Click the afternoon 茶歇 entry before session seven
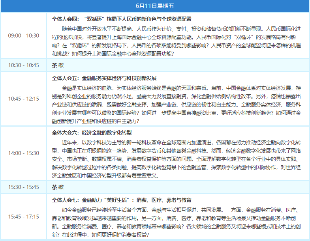310x241 pixels. click(58, 187)
